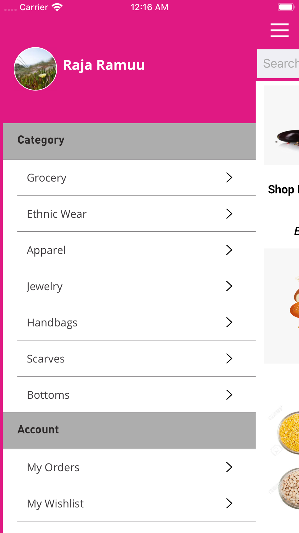This screenshot has height=533, width=299.
Task: Tap the chevron icon next to Scarves
Action: [x=229, y=359]
